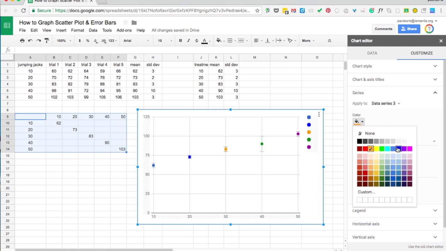Open the Add-ons menu

tap(124, 30)
